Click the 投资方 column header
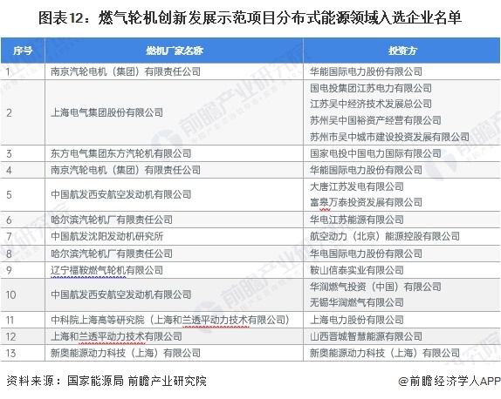 point(402,51)
